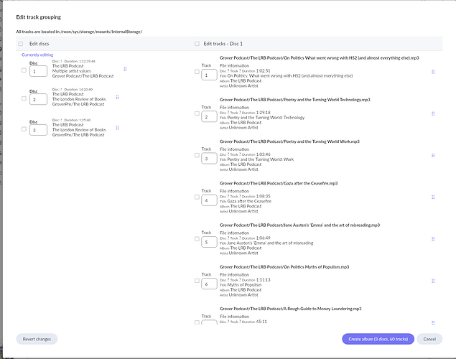
Task: Click the Cancel button
Action: (x=429, y=339)
